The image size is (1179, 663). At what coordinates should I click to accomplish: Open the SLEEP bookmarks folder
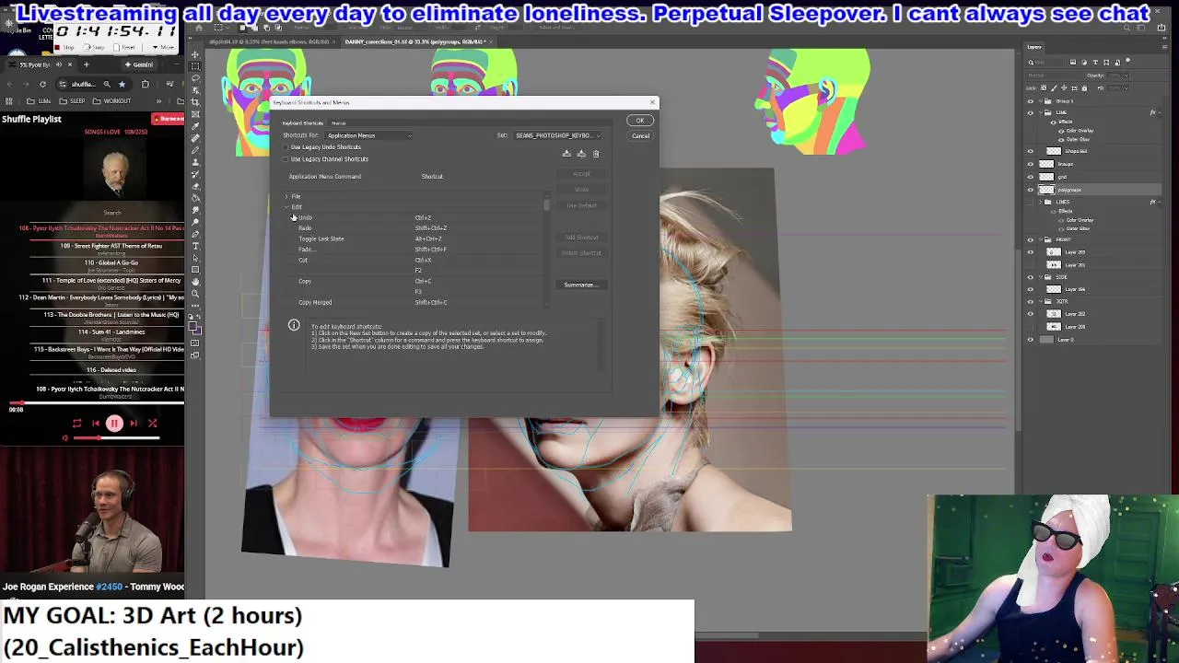pos(72,101)
